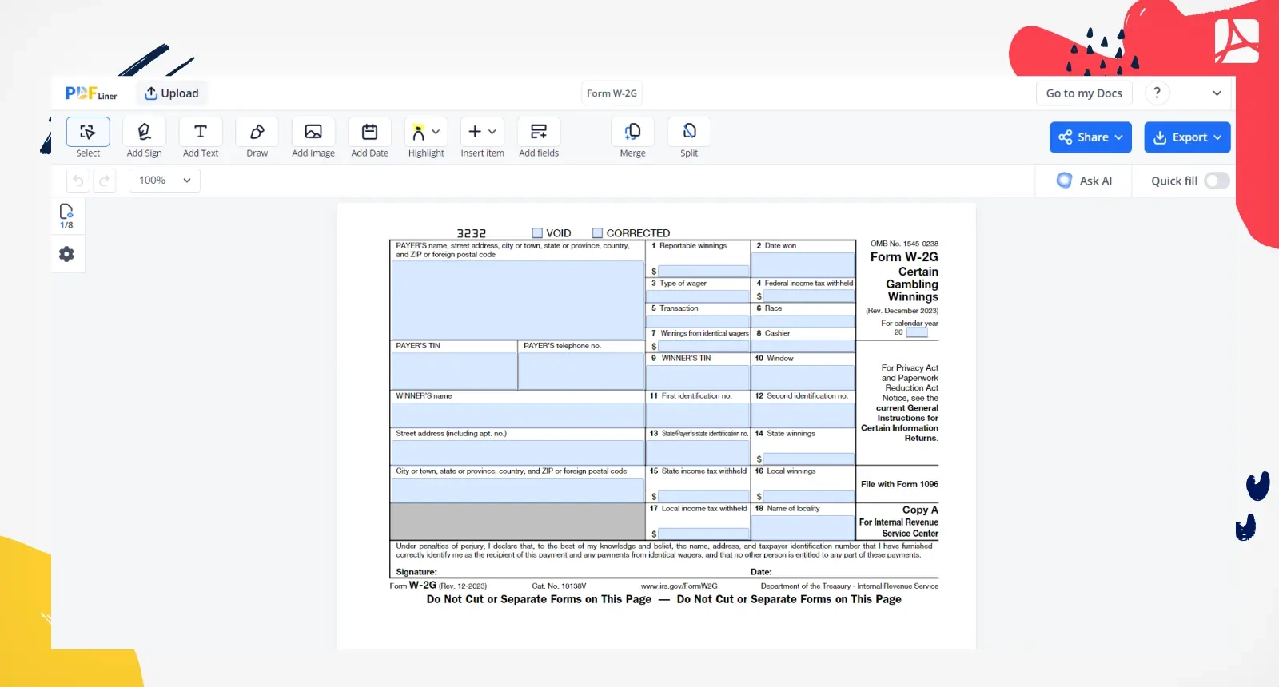Click the Federal income tax withheld field
This screenshot has width=1279, height=687.
point(808,296)
